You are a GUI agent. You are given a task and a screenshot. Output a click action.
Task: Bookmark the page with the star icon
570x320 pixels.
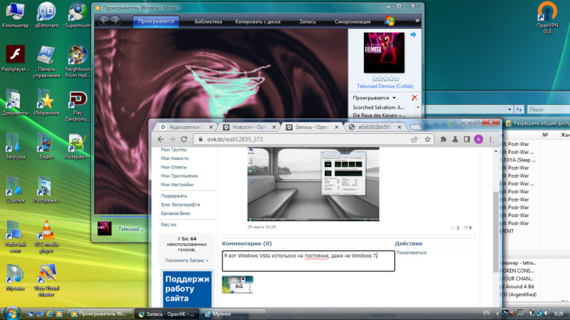click(x=427, y=140)
